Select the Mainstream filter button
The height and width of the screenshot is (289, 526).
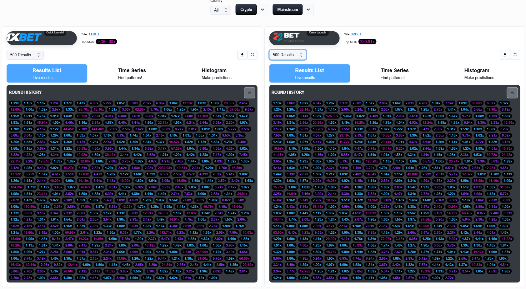tap(288, 10)
